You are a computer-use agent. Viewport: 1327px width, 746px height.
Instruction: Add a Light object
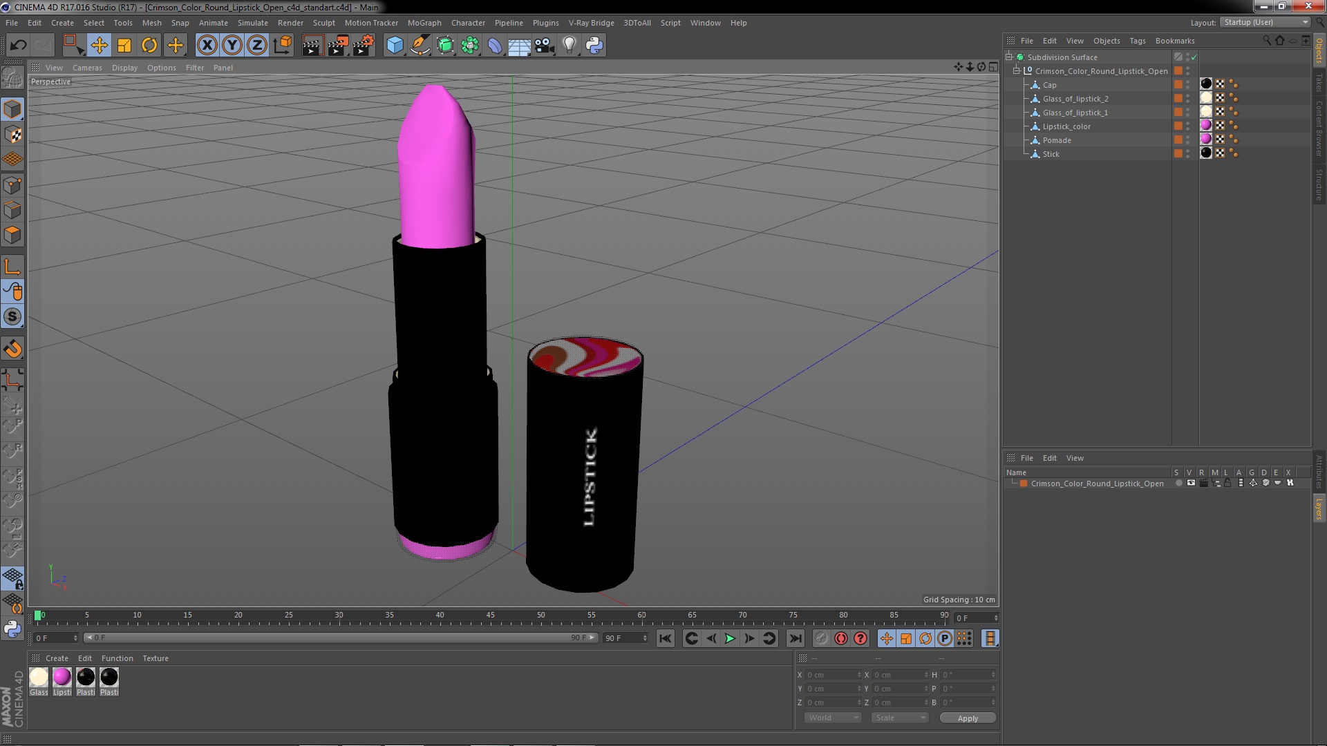tap(569, 46)
